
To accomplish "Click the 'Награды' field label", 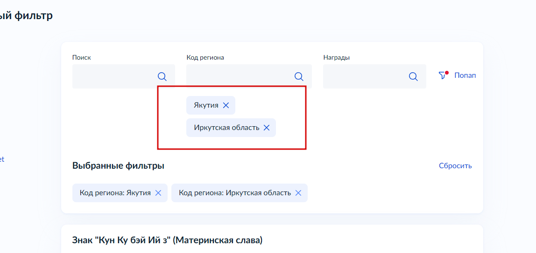I will click(x=336, y=57).
